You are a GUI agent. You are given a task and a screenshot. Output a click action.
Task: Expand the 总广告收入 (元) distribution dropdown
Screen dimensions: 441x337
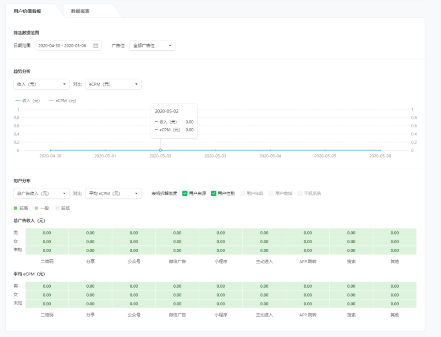click(x=41, y=193)
